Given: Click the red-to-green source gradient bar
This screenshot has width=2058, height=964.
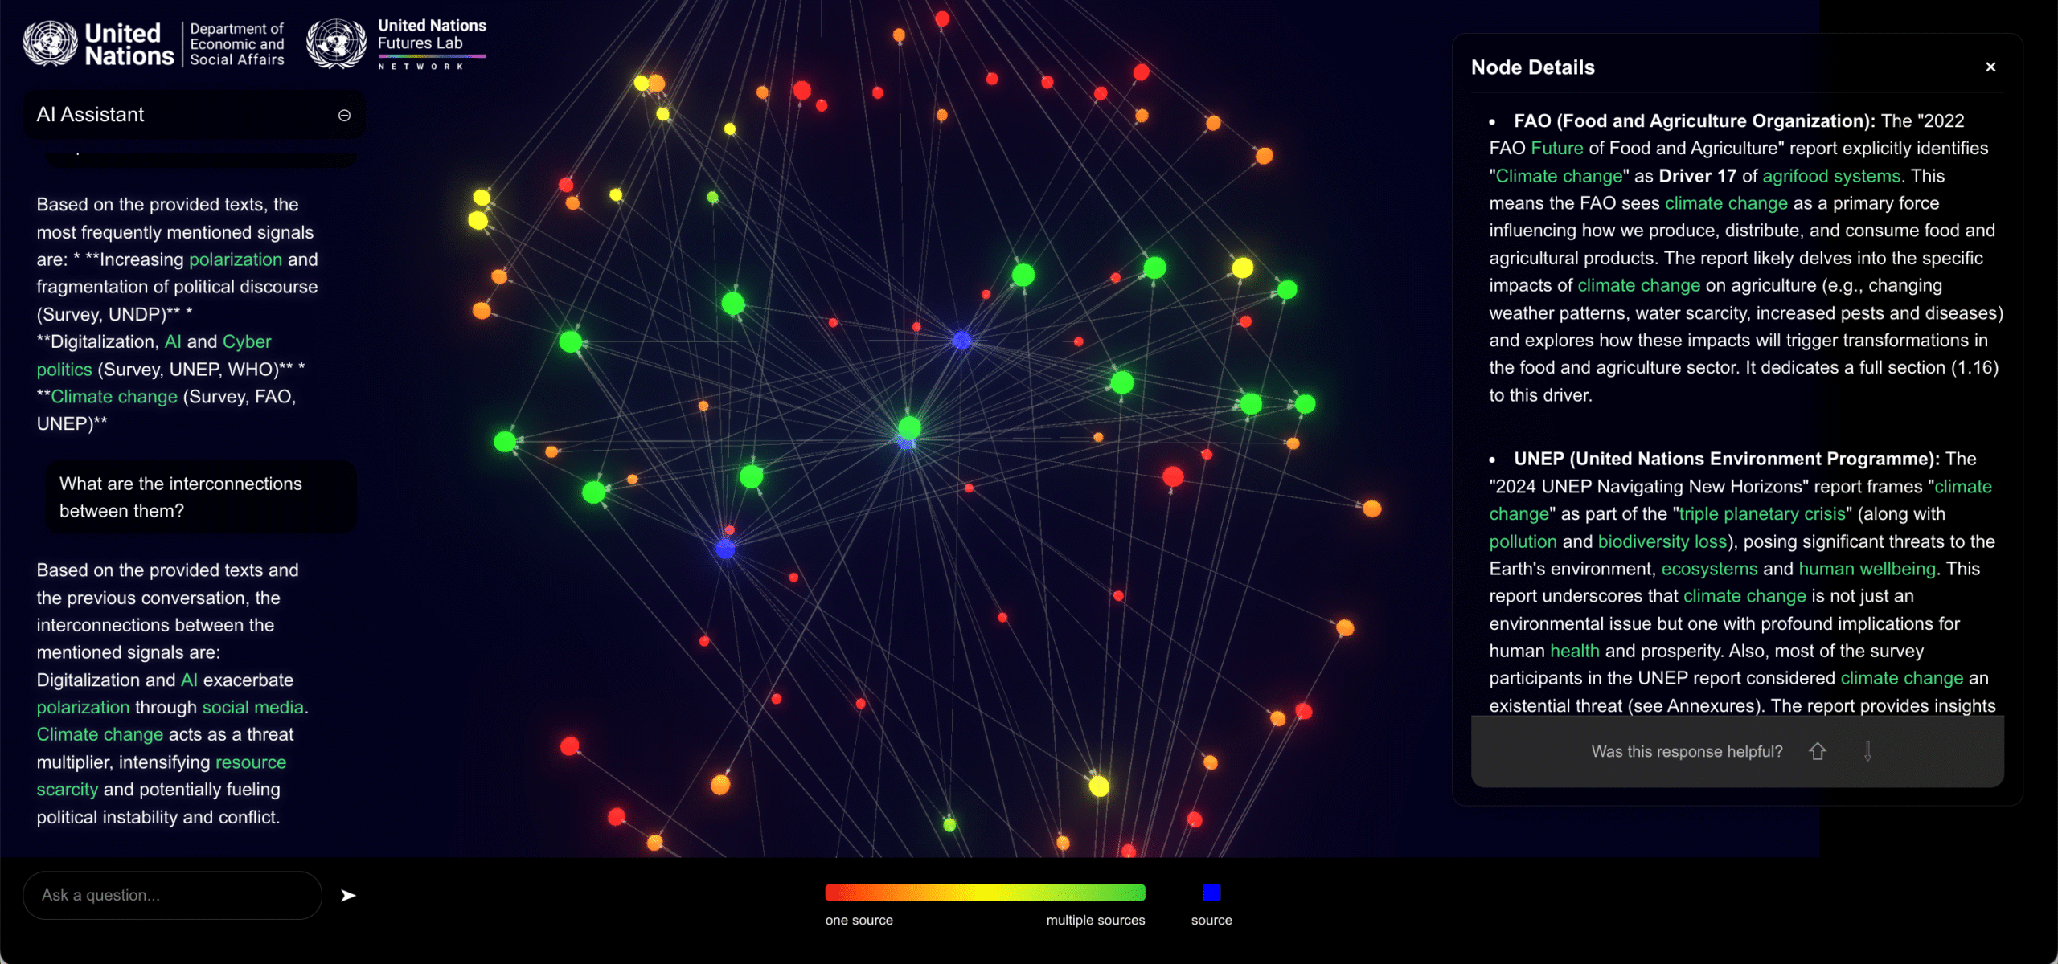Looking at the screenshot, I should click(x=985, y=893).
